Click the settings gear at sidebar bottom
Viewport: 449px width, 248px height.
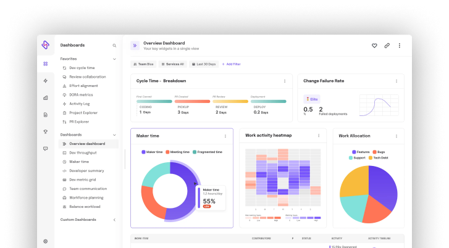pyautogui.click(x=45, y=241)
